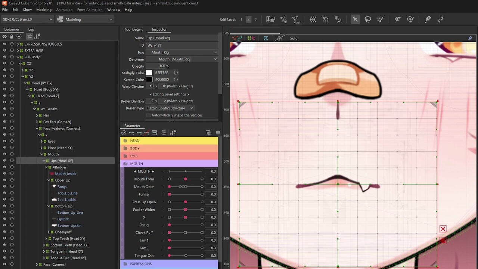
Task: Run the Automatic Mesh Generator (AUTO)
Action: coord(296,19)
